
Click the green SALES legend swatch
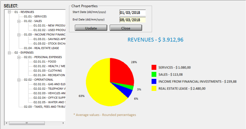click(154, 75)
